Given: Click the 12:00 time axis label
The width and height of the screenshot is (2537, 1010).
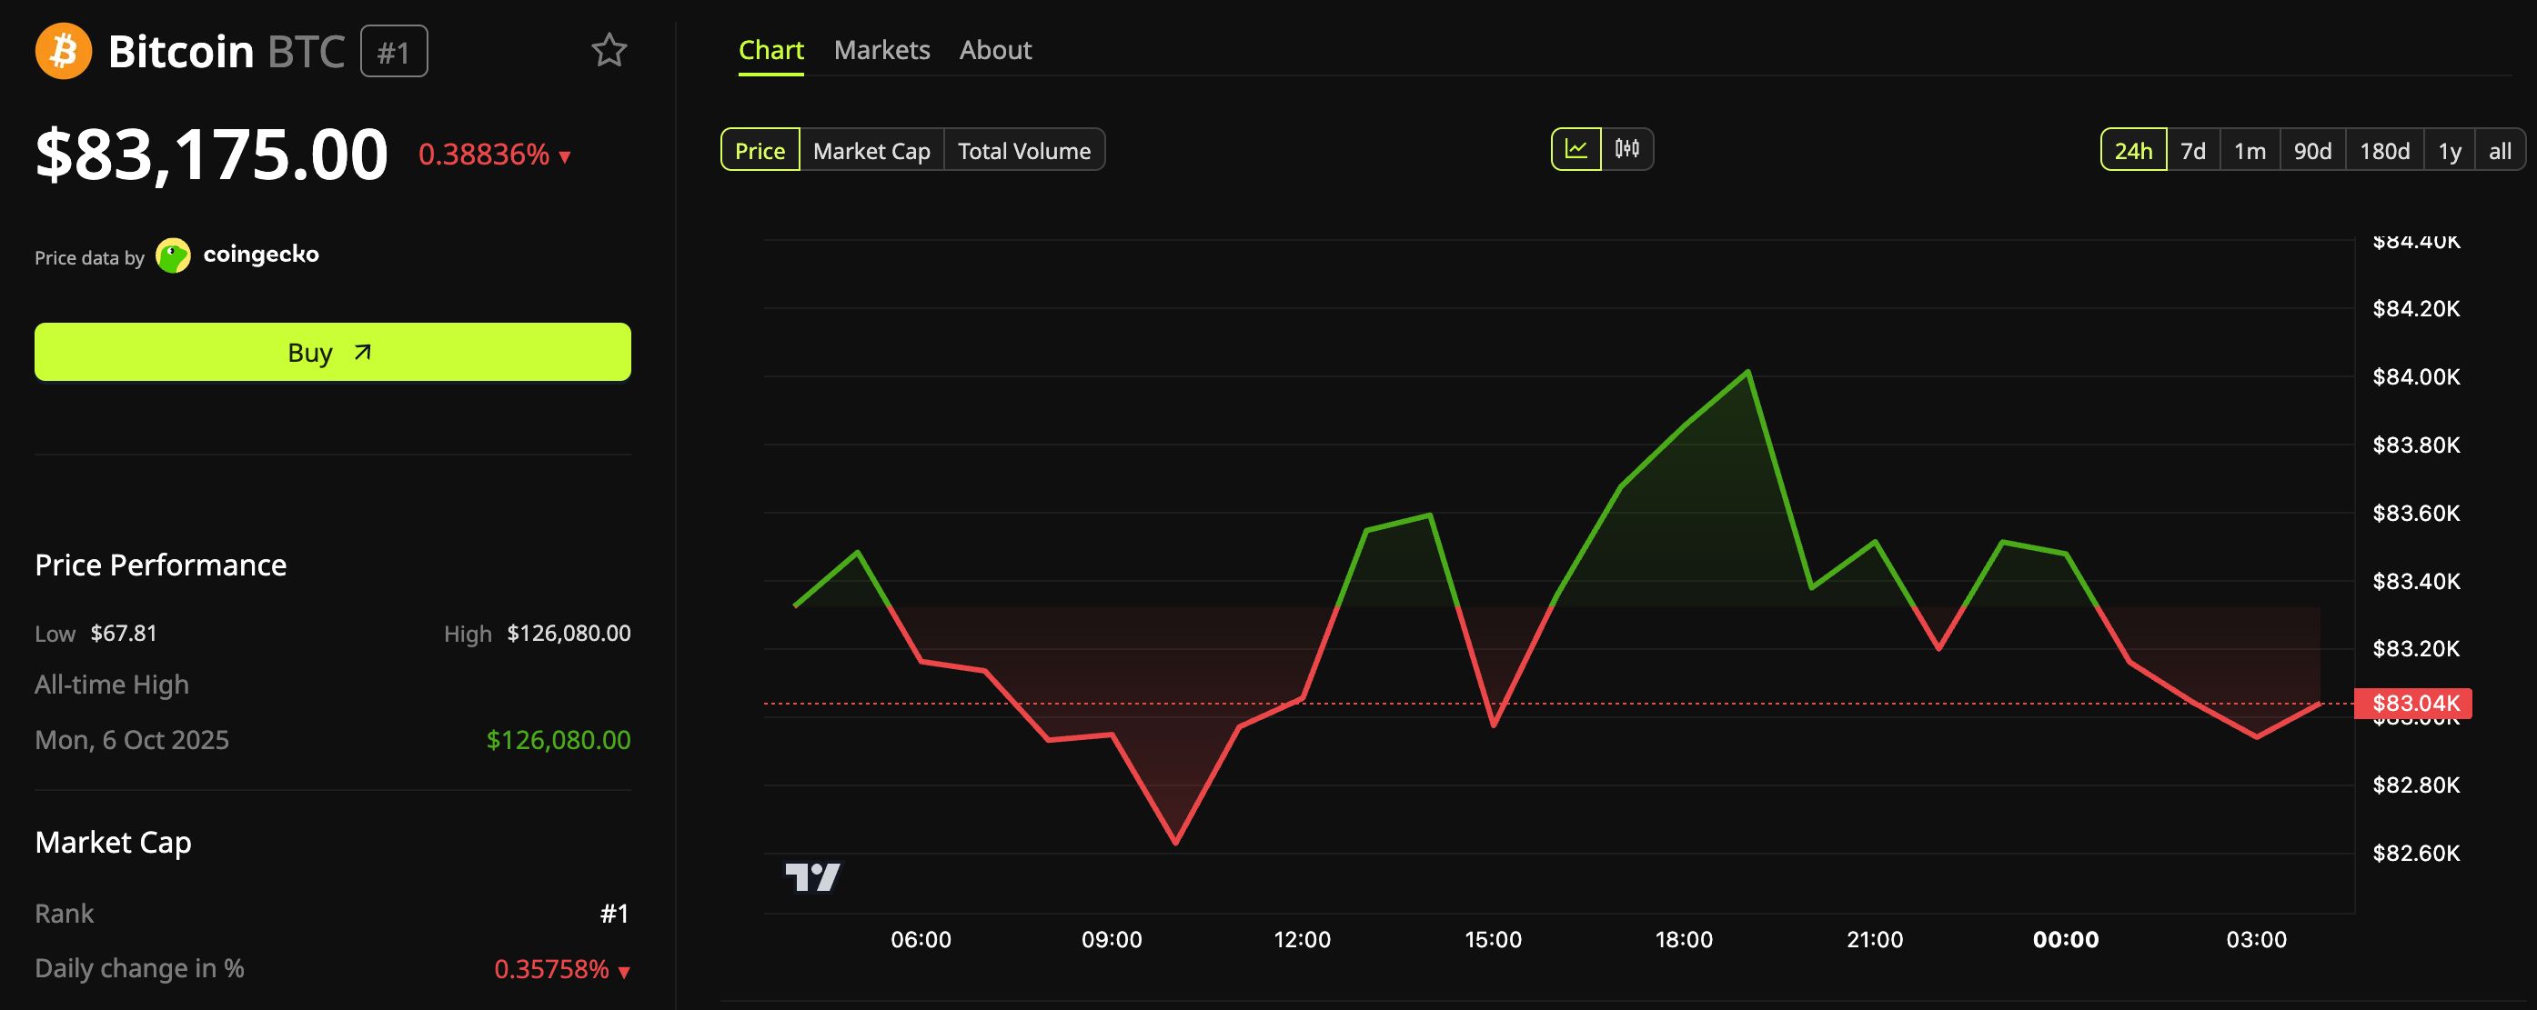Looking at the screenshot, I should [x=1302, y=939].
